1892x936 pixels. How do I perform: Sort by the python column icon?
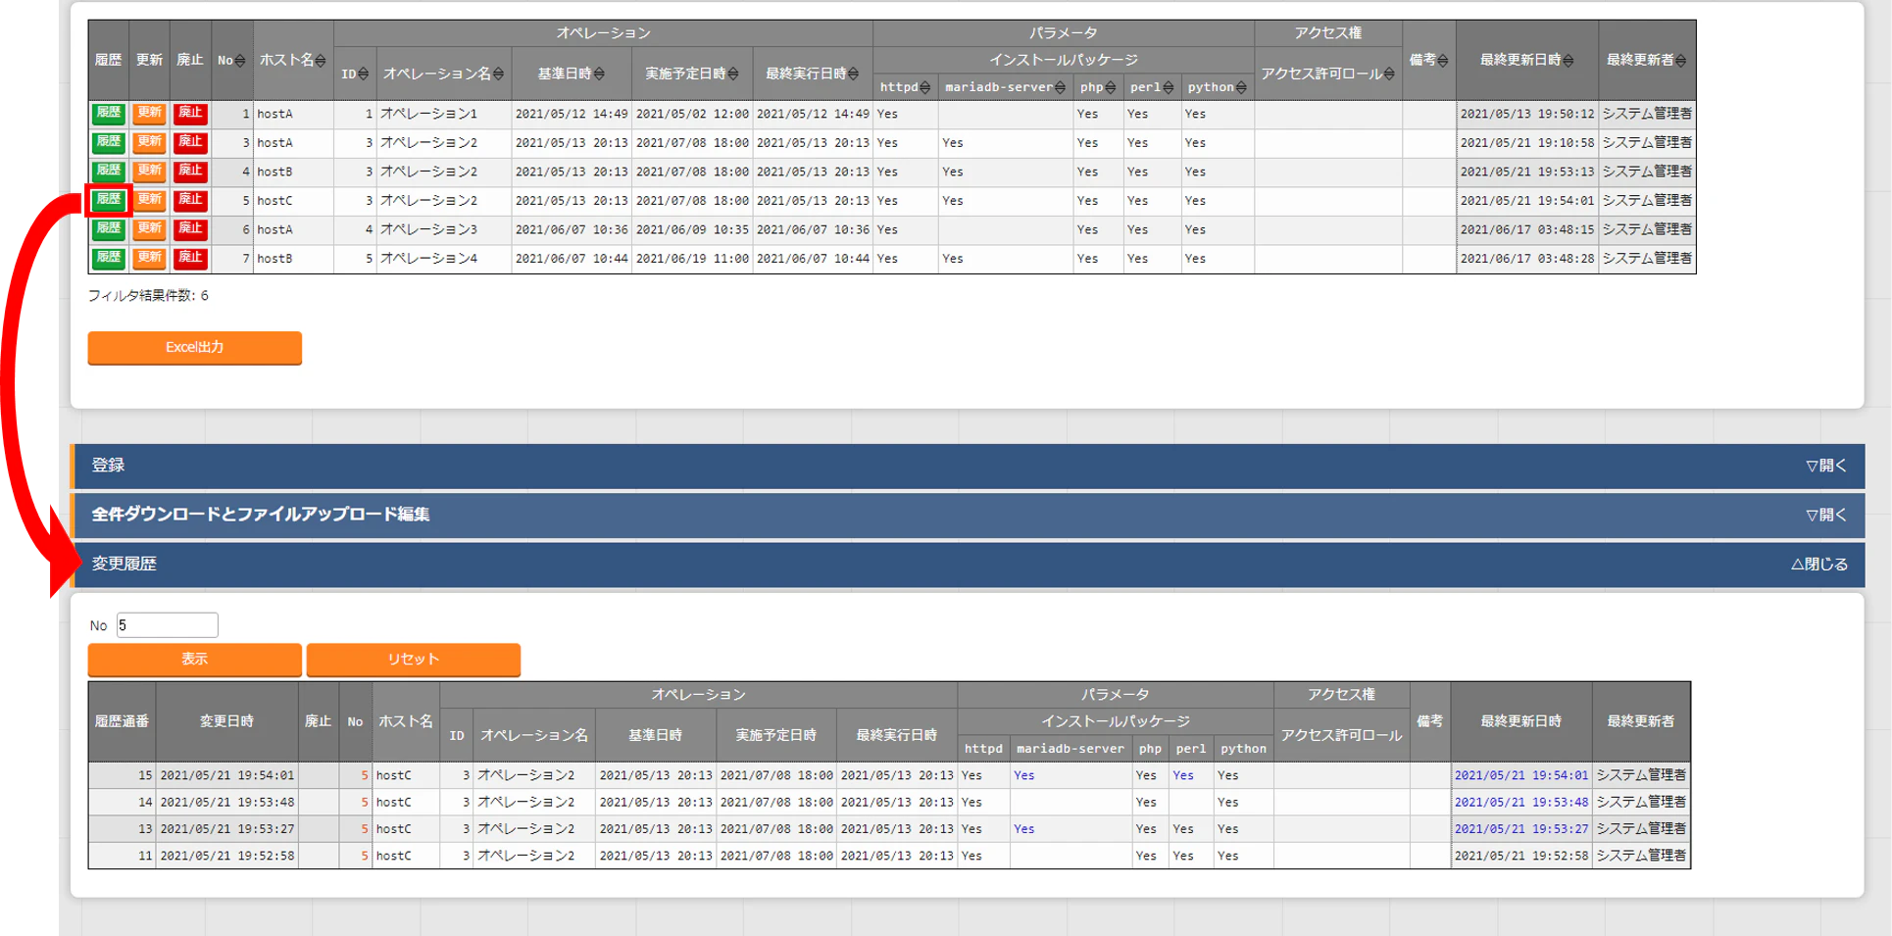click(1242, 88)
